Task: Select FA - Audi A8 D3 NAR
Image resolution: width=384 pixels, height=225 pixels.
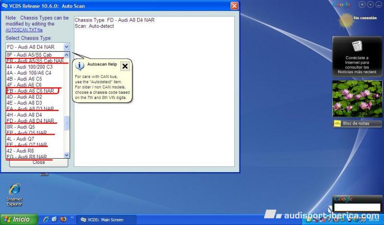Action: 35,109
